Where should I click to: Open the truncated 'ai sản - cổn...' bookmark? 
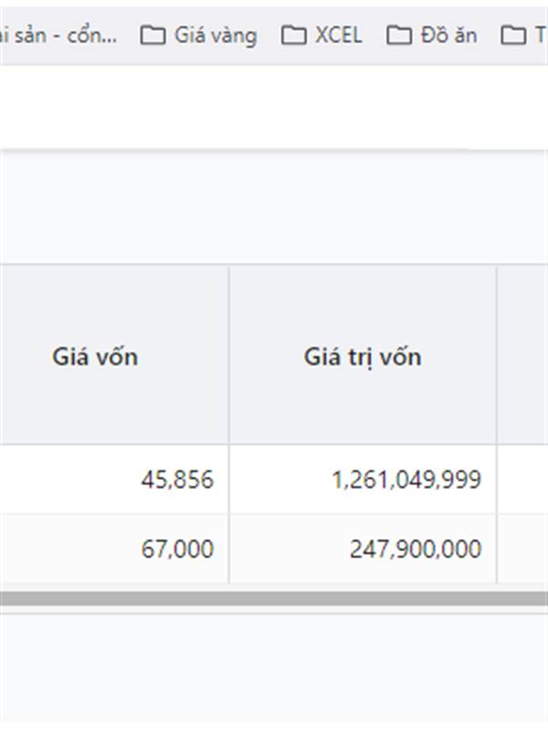58,36
